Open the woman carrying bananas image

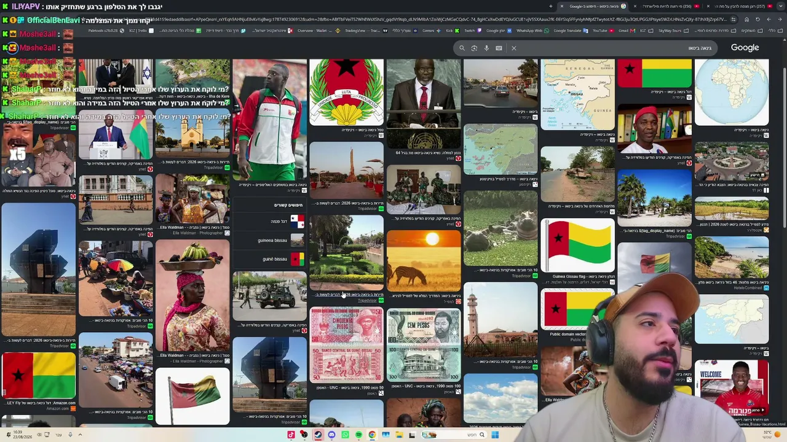click(x=192, y=295)
